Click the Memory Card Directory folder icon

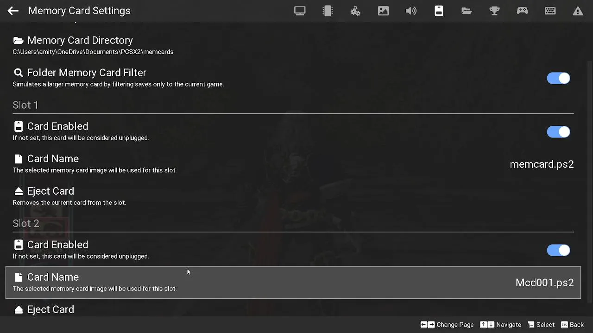click(x=19, y=40)
